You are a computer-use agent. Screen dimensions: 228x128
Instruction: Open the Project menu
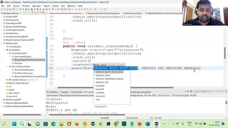click(x=56, y=6)
